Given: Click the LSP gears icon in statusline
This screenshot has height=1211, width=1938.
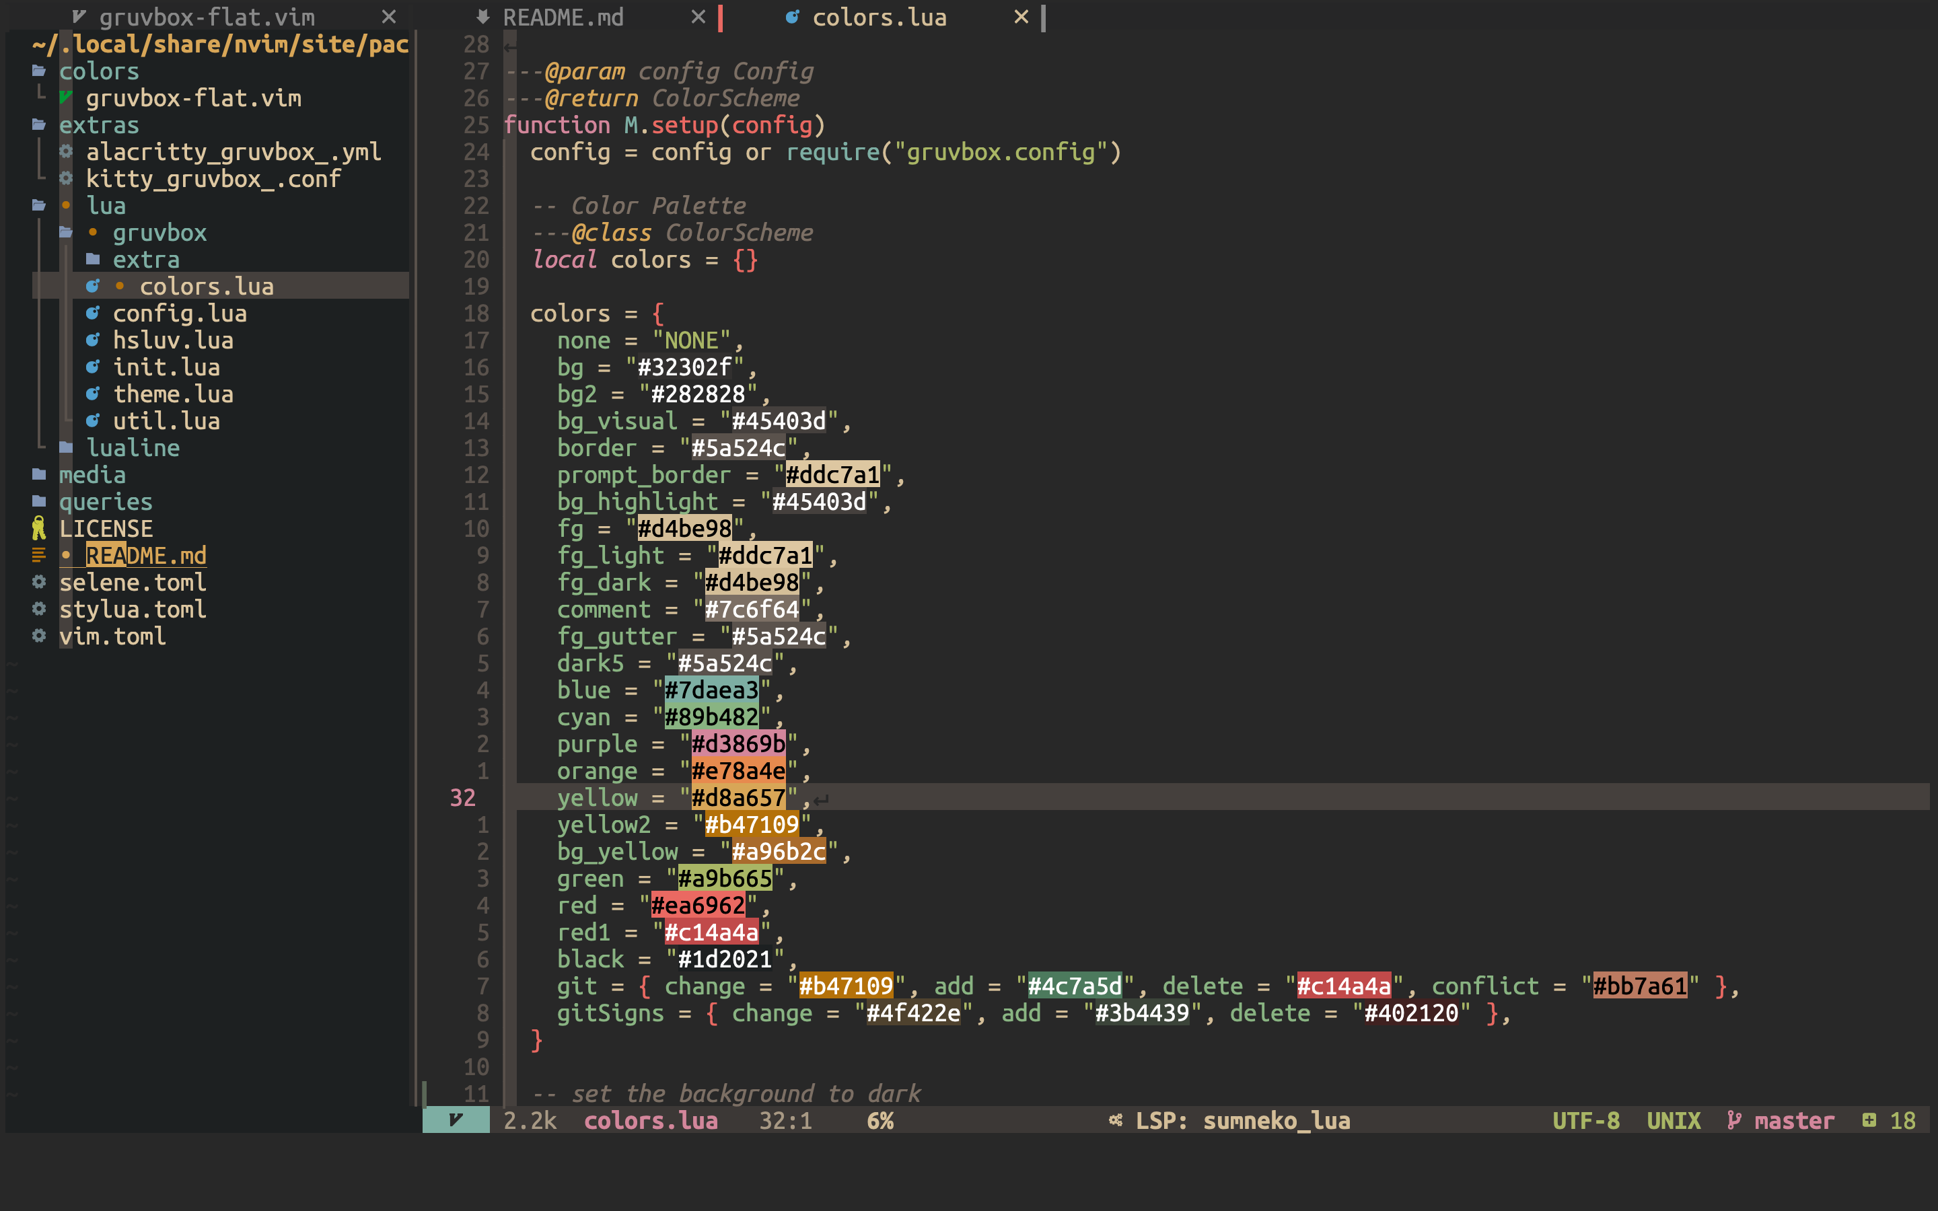Looking at the screenshot, I should click(x=1116, y=1120).
